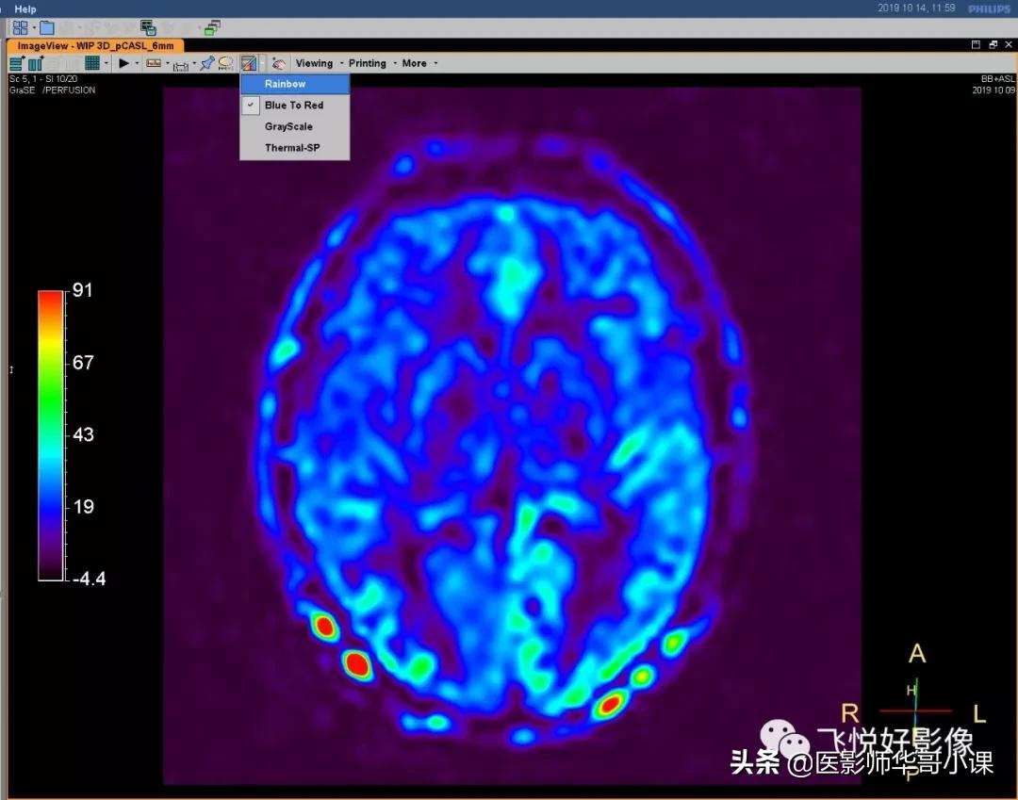1018x800 pixels.
Task: Click the left 'L' orientation marker
Action: coord(979,714)
